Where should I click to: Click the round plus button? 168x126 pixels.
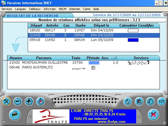coord(29,101)
